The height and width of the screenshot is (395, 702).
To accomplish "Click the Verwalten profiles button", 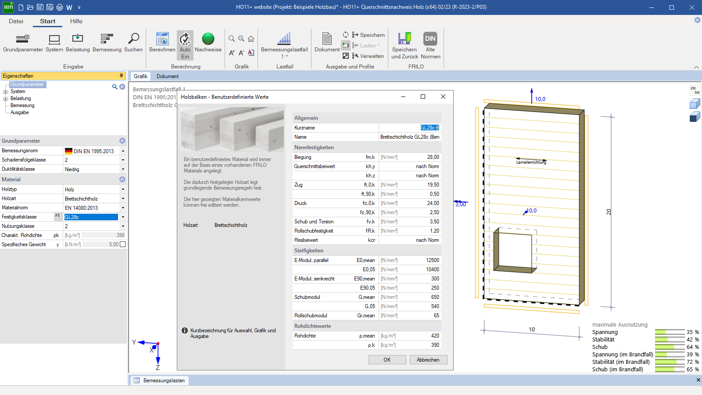I will coord(368,56).
